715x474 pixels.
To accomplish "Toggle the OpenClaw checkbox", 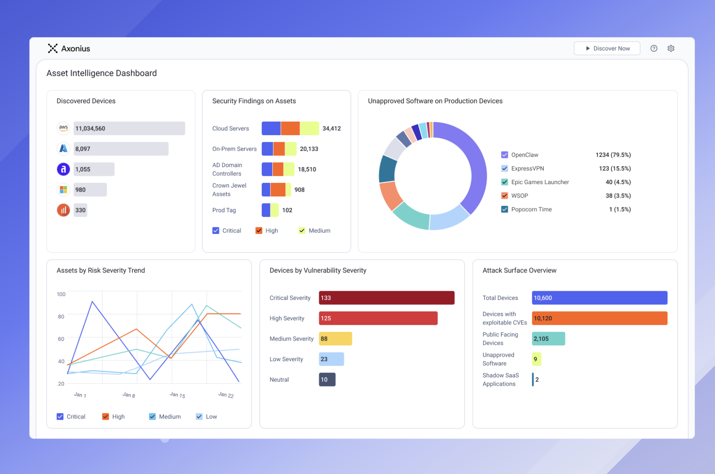I will 505,155.
